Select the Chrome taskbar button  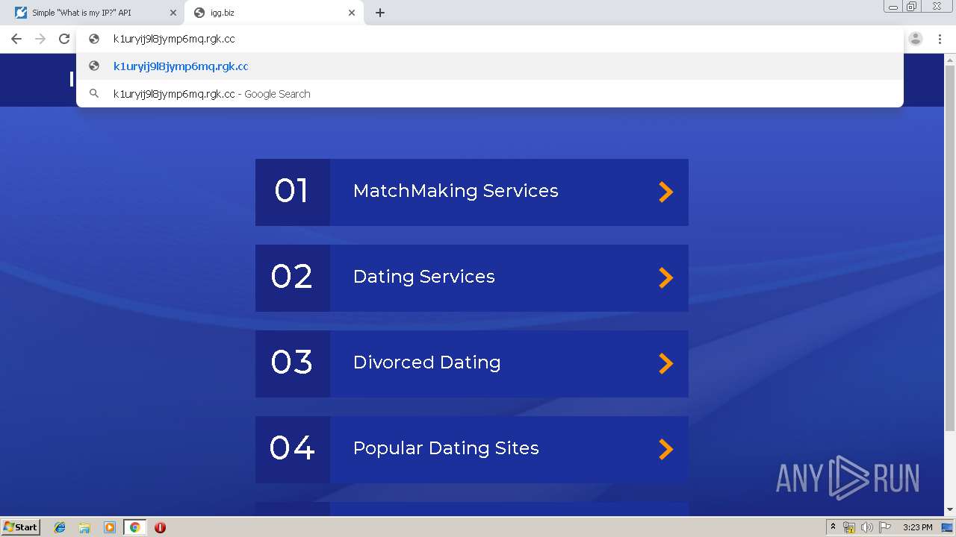click(x=134, y=527)
